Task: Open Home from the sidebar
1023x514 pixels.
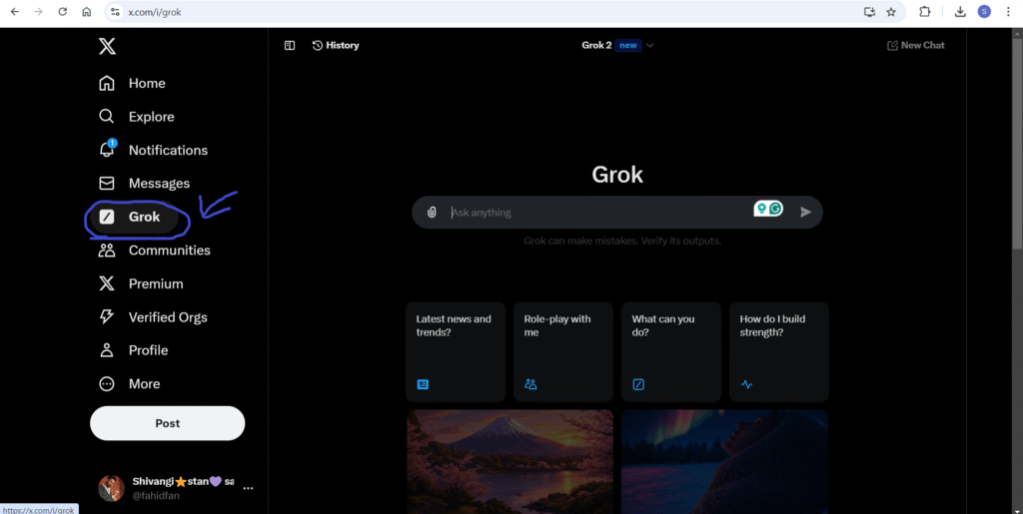Action: 132,84
